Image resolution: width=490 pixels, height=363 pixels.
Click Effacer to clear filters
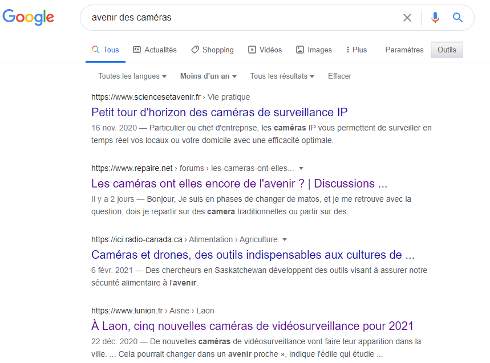[x=339, y=76]
